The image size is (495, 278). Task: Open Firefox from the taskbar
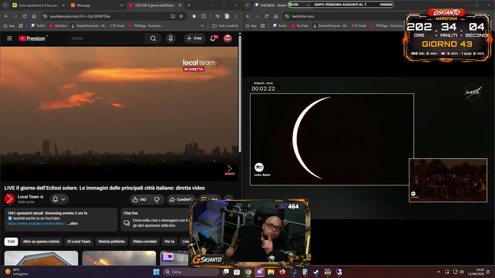click(x=282, y=272)
